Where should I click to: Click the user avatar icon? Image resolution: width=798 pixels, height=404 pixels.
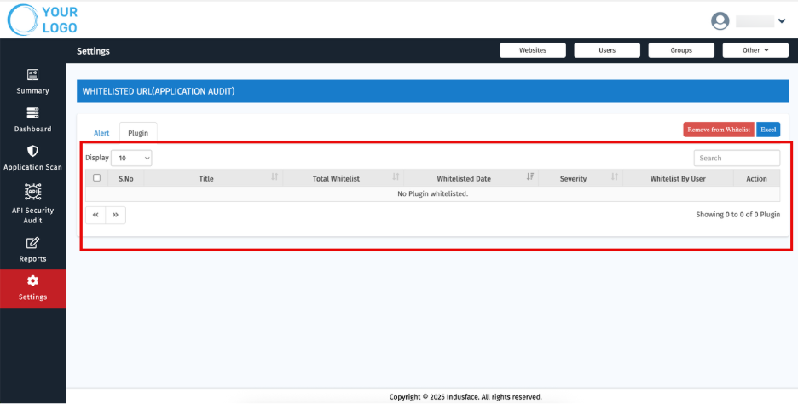720,20
